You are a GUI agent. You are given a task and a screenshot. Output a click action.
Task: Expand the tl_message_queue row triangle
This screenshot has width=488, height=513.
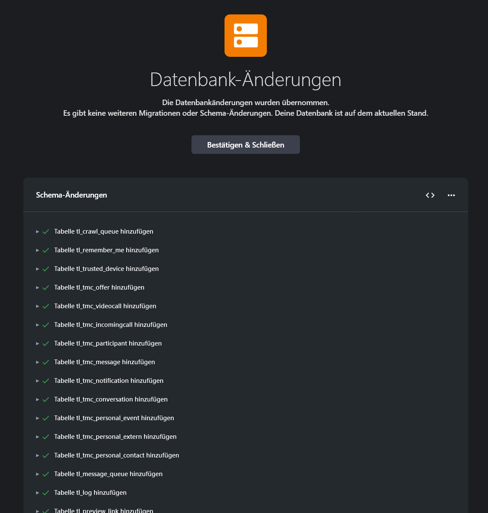tap(38, 474)
